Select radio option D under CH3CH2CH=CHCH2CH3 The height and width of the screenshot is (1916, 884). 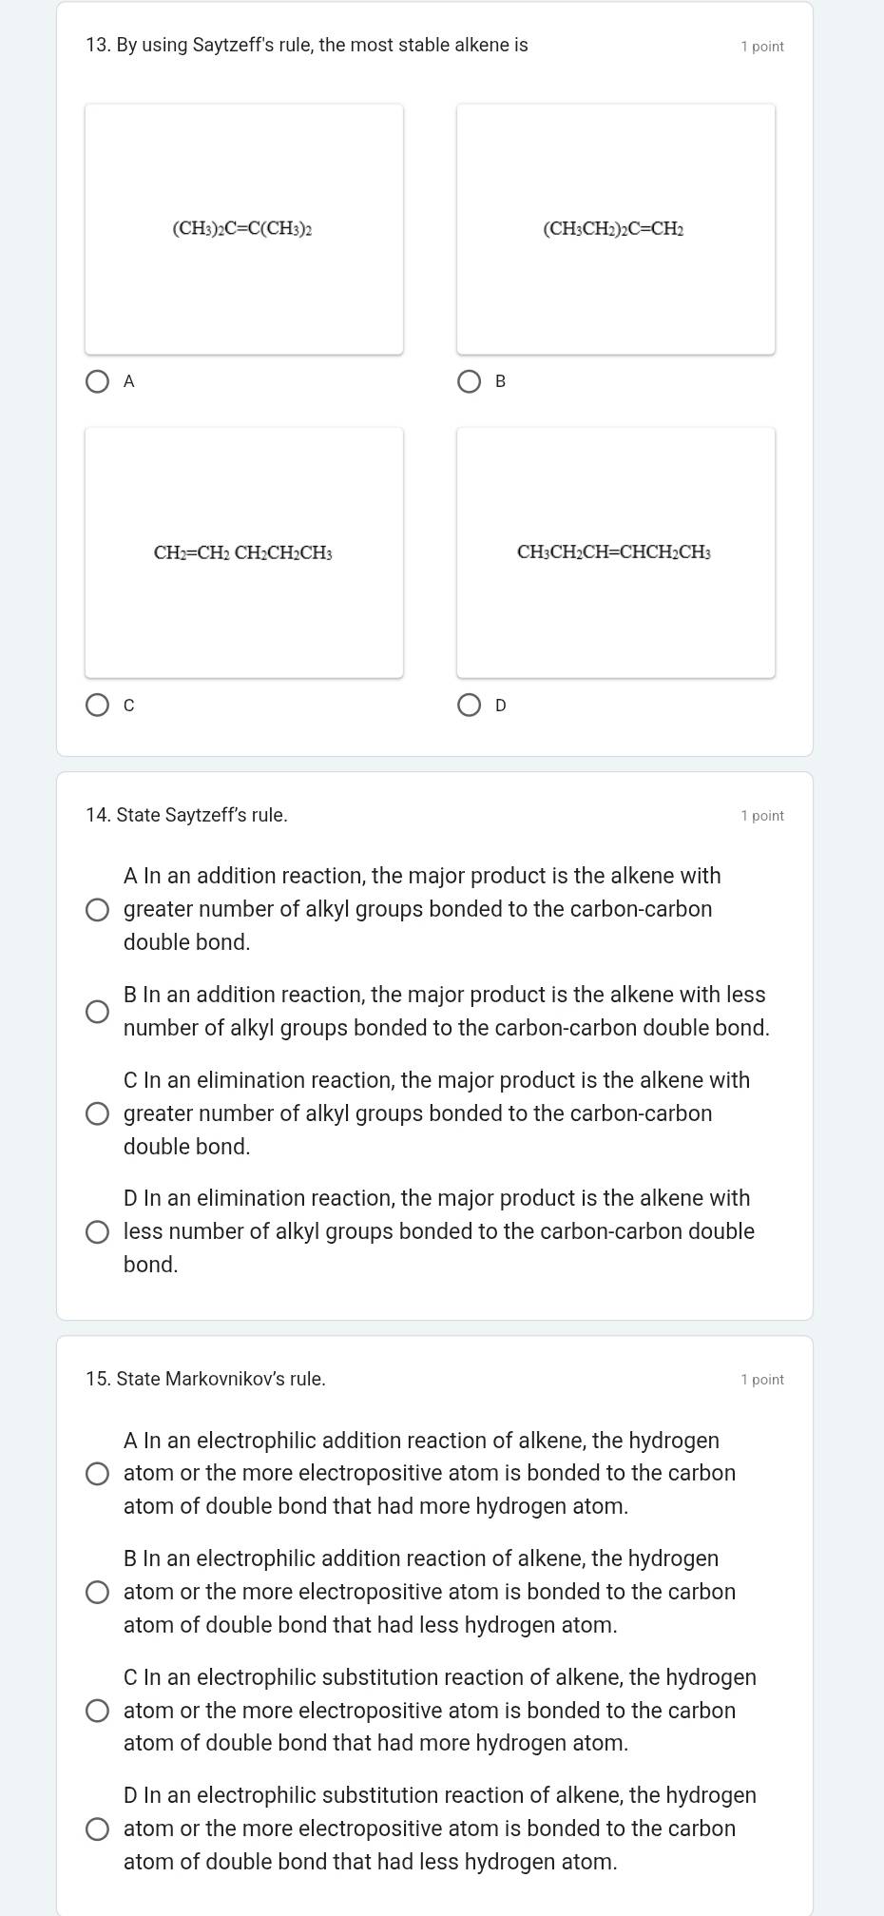click(x=469, y=706)
